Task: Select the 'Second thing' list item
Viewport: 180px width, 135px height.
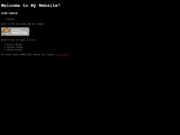Action: (15, 47)
